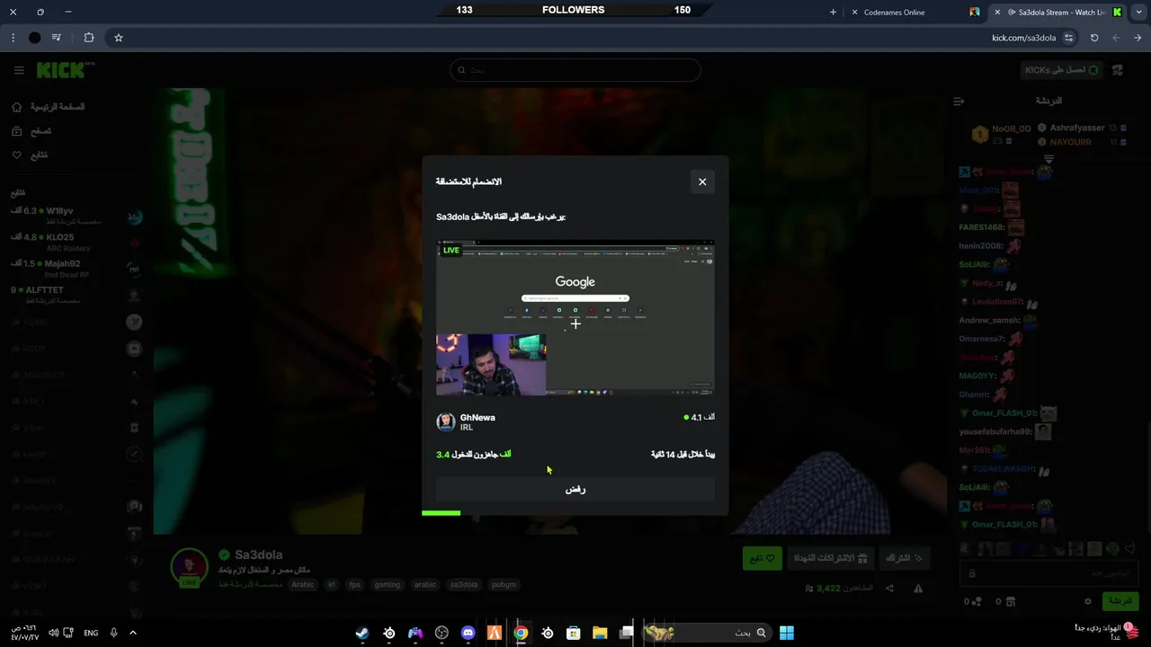1151x647 pixels.
Task: Click the رفض reject button in dialog
Action: click(575, 489)
